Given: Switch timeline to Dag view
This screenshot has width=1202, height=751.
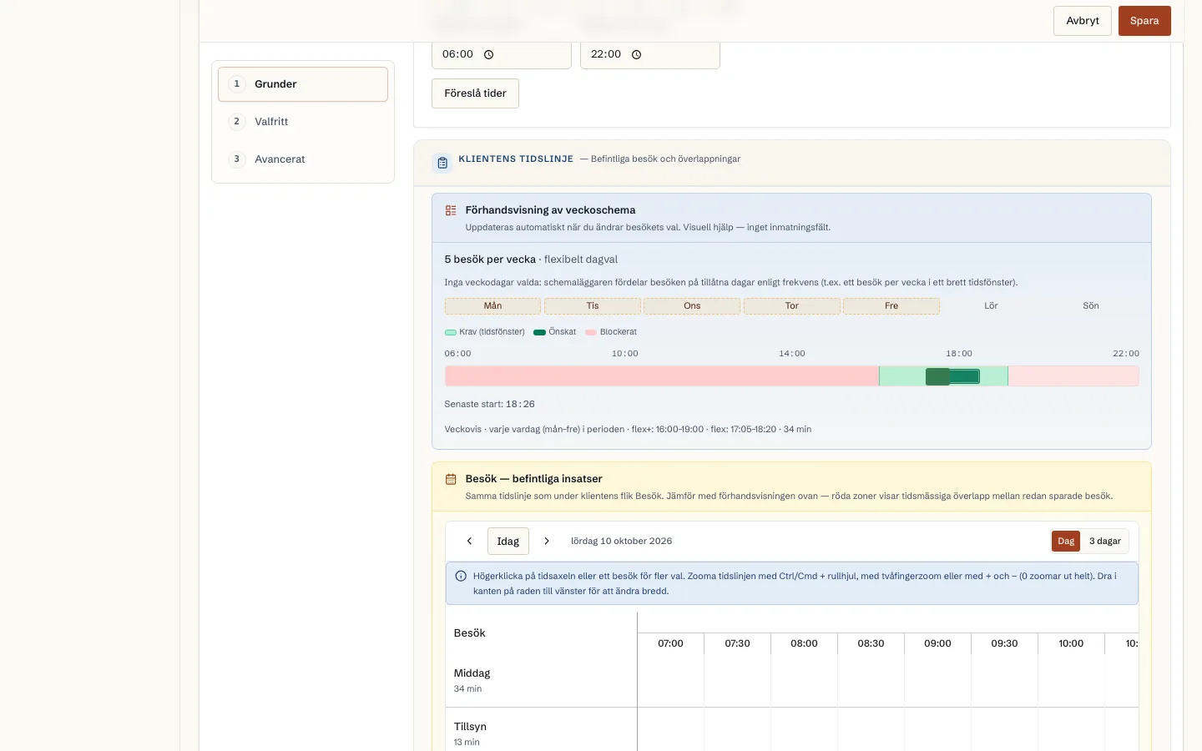Looking at the screenshot, I should pyautogui.click(x=1066, y=542).
